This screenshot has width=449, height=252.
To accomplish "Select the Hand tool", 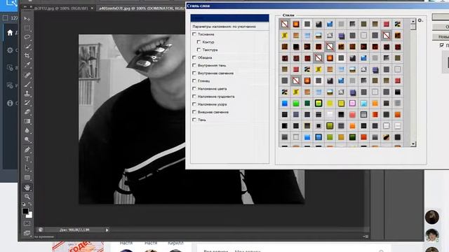I will [x=27, y=188].
